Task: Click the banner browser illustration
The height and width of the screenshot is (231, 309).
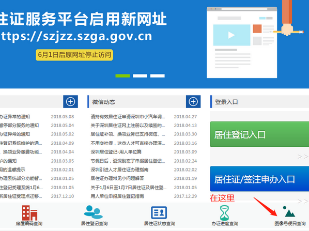Action: pos(242,42)
